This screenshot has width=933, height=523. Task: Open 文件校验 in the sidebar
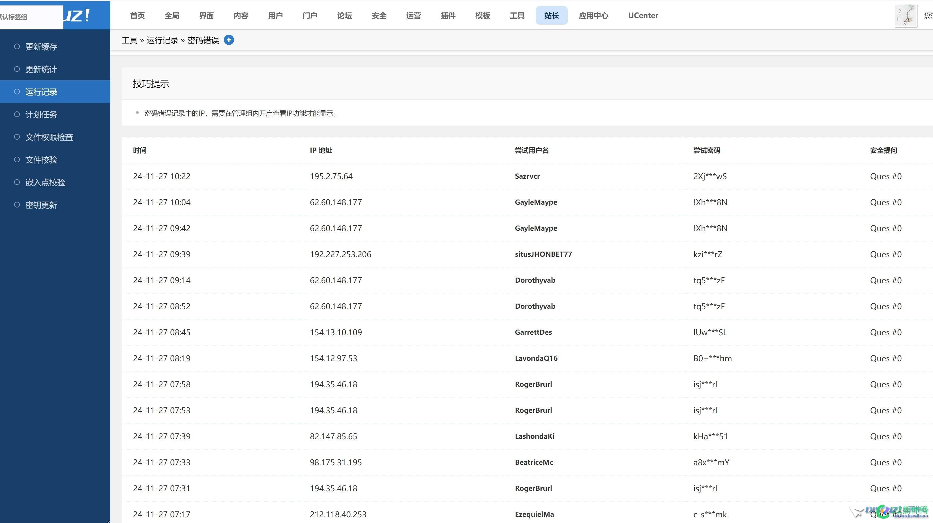tap(41, 160)
